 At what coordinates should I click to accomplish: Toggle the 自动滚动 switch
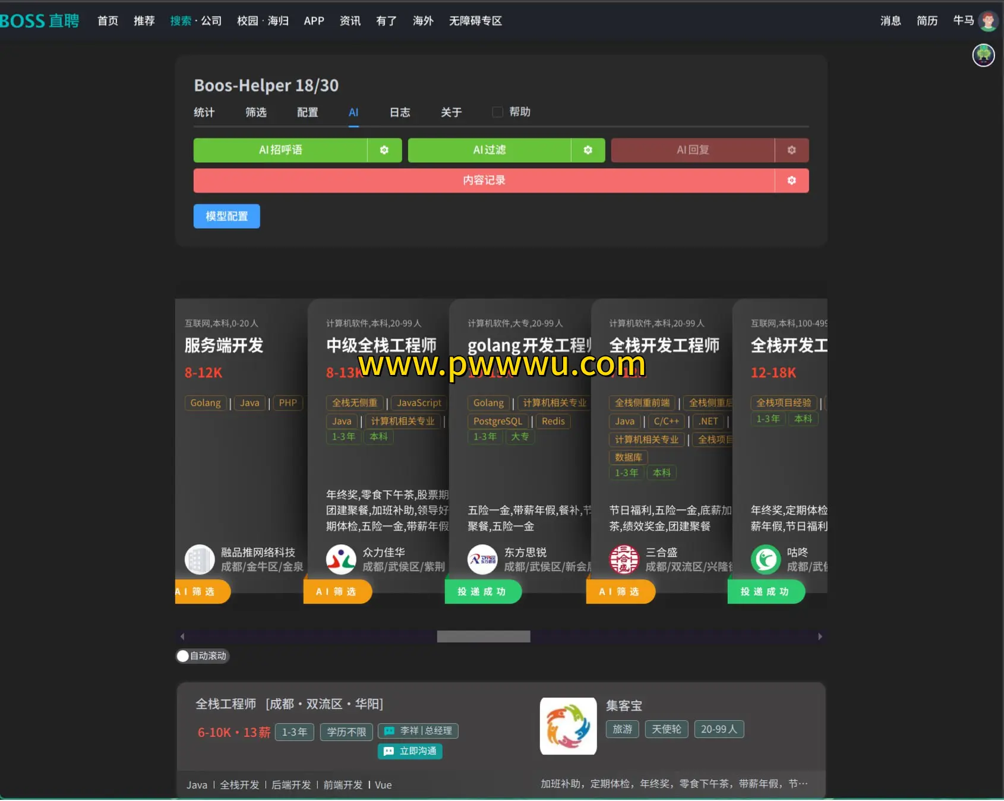[x=183, y=656]
